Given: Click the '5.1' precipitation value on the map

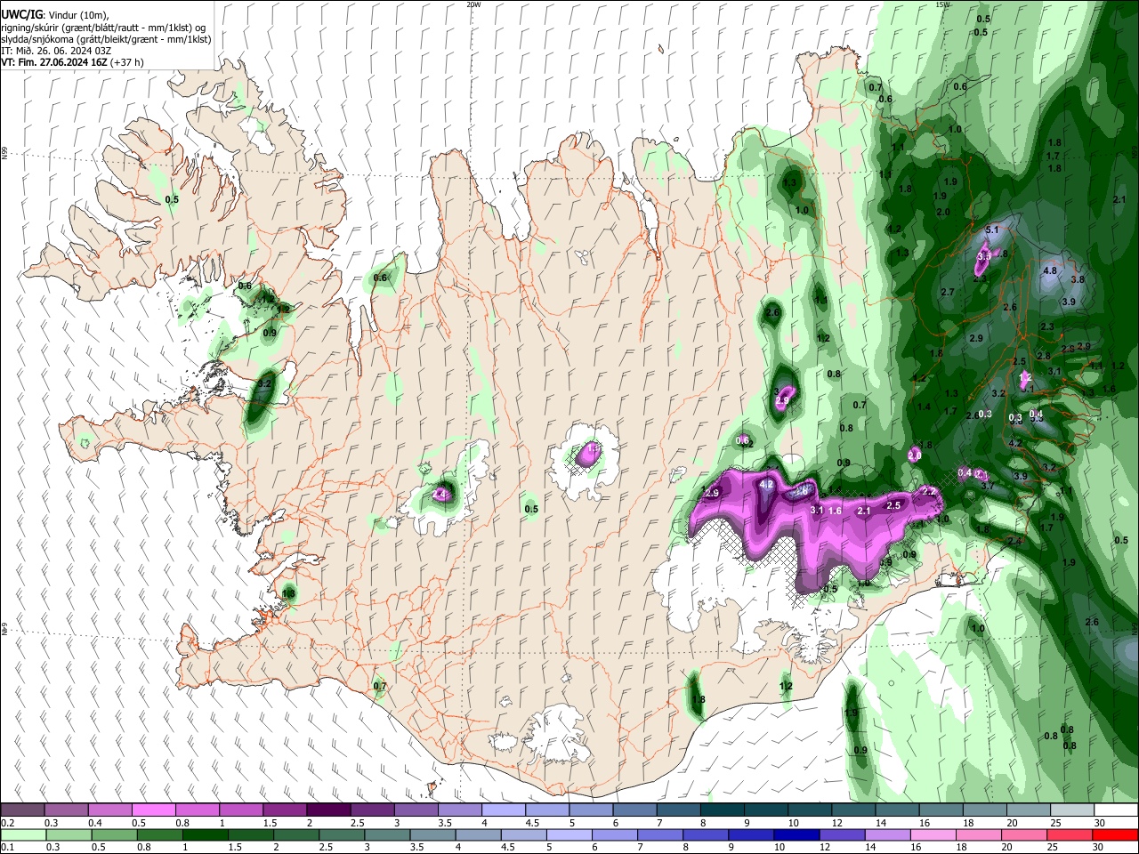Looking at the screenshot, I should pyautogui.click(x=993, y=230).
